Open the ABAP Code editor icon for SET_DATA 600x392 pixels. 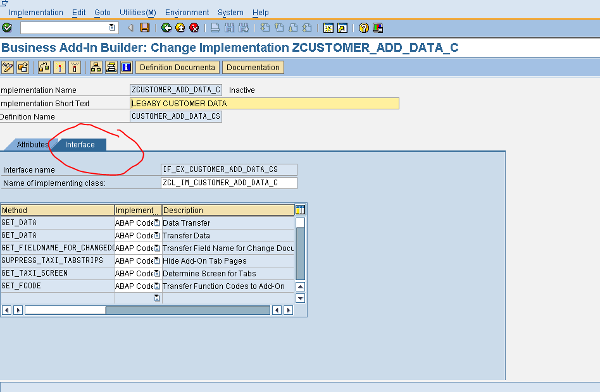coord(157,223)
